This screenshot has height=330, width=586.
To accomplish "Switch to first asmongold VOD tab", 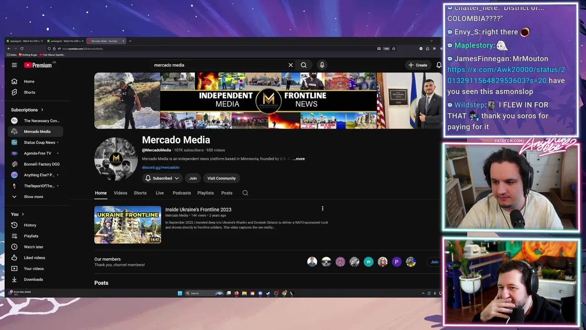I will point(25,41).
